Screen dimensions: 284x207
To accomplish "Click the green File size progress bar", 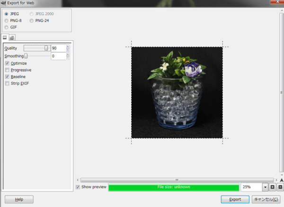I will (x=174, y=187).
